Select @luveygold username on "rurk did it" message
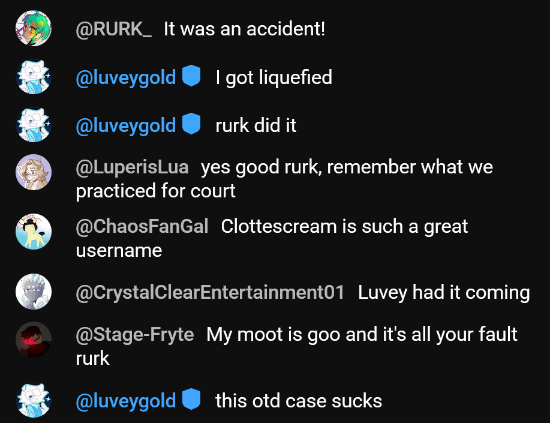The width and height of the screenshot is (550, 423). coord(126,125)
